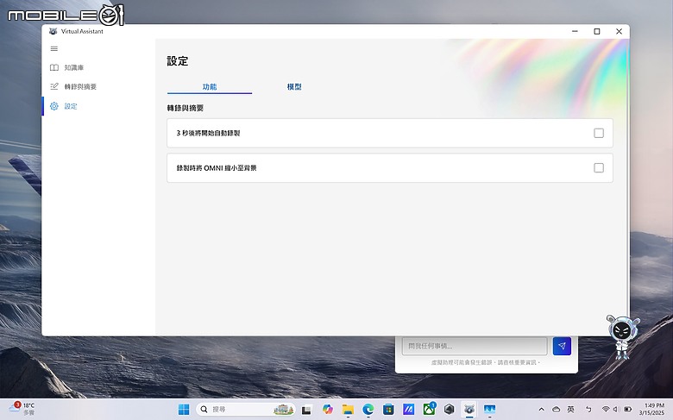Click the 問我任何事情 chat input field
Viewport: 673px width, 420px height.
coord(475,346)
